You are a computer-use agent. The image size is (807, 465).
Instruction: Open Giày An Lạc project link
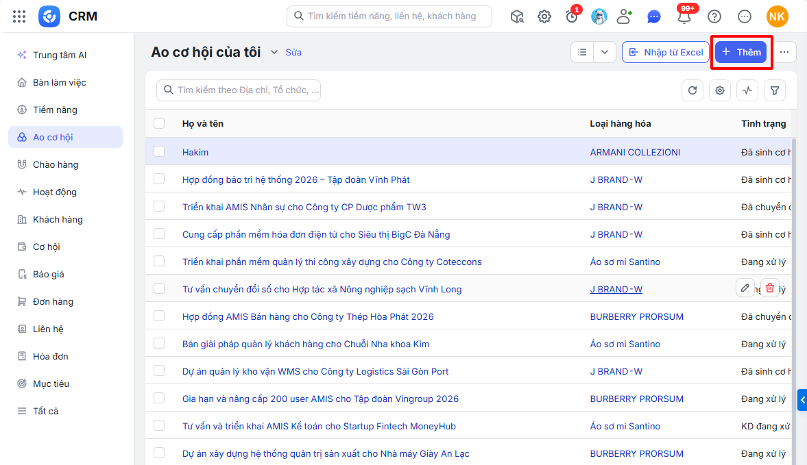(326, 453)
